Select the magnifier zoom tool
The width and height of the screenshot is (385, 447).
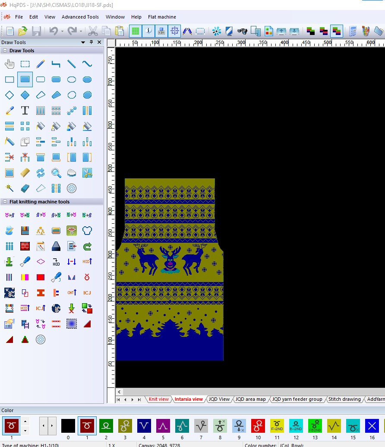point(56,173)
